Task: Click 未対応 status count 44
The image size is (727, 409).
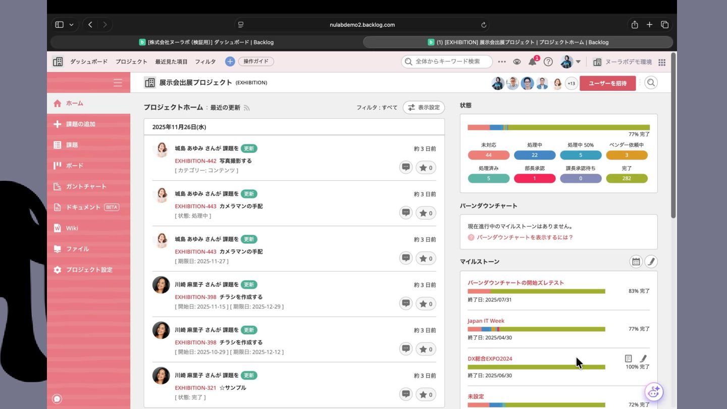Action: click(488, 155)
